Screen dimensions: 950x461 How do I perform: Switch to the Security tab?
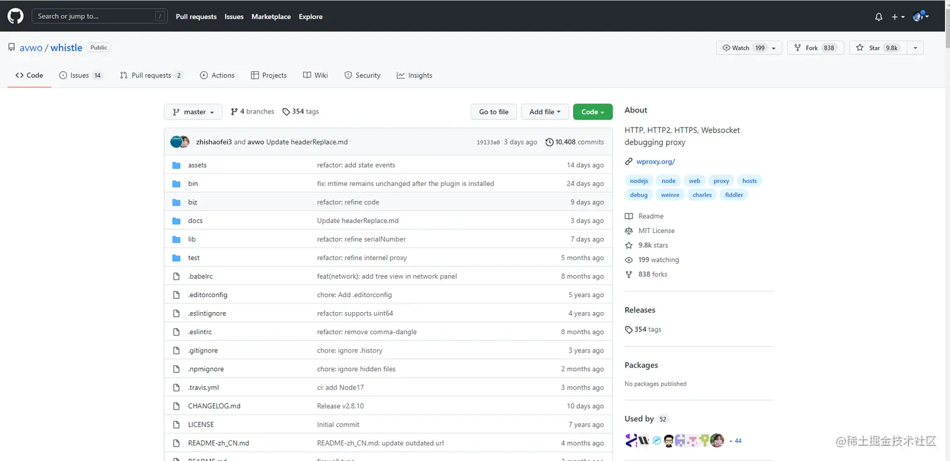click(363, 75)
